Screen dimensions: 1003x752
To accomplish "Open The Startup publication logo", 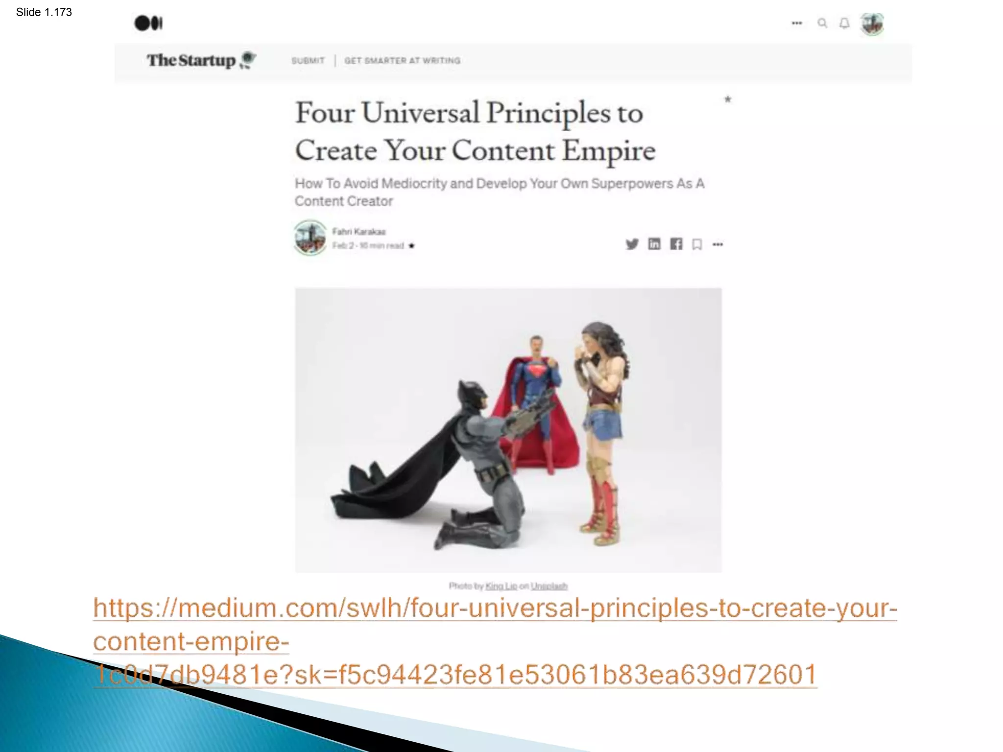I will click(201, 60).
